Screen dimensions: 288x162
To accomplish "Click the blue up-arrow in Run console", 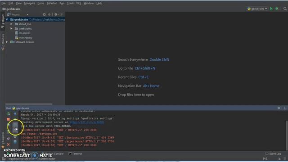I will [15, 114].
